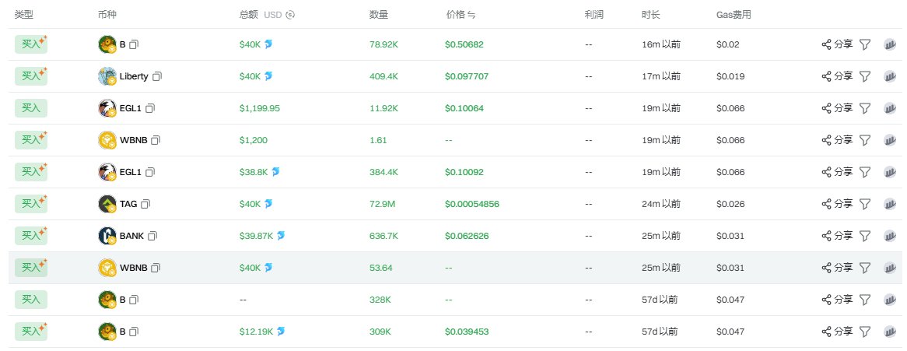The image size is (907, 351).
Task: Click the price $0.062626
Action: (x=467, y=236)
